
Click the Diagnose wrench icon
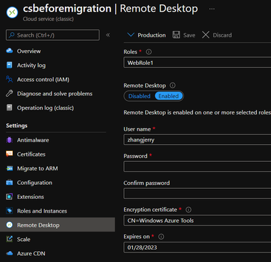[x=9, y=93]
